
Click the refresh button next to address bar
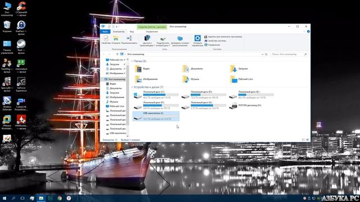click(266, 54)
